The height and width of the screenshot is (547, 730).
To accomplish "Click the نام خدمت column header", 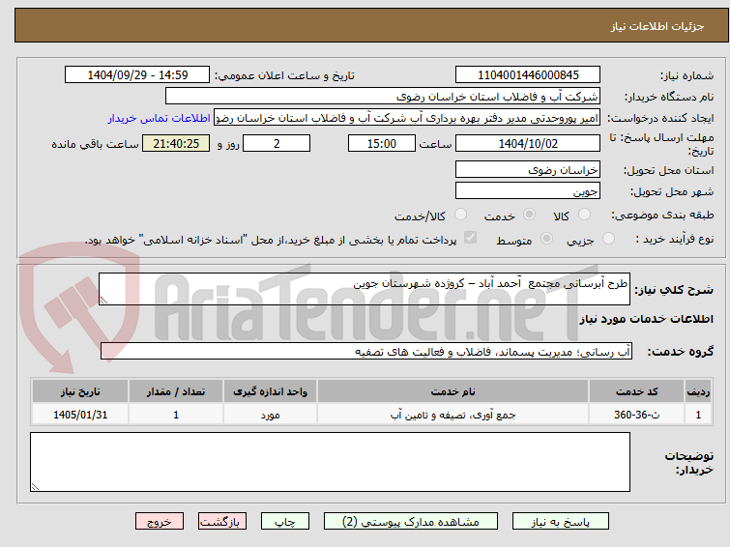I will pyautogui.click(x=453, y=391).
